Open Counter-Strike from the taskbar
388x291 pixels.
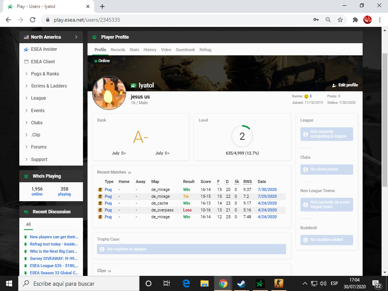click(x=278, y=283)
